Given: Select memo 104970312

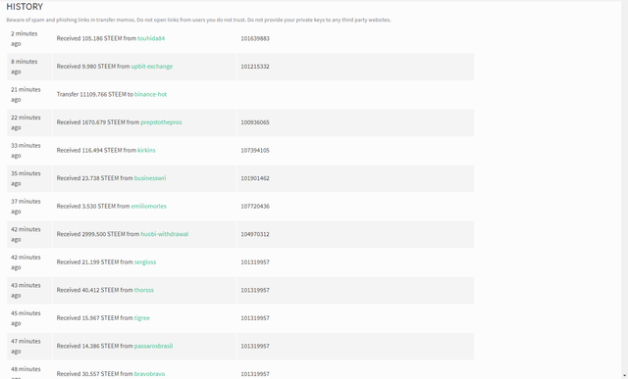Looking at the screenshot, I should point(255,234).
